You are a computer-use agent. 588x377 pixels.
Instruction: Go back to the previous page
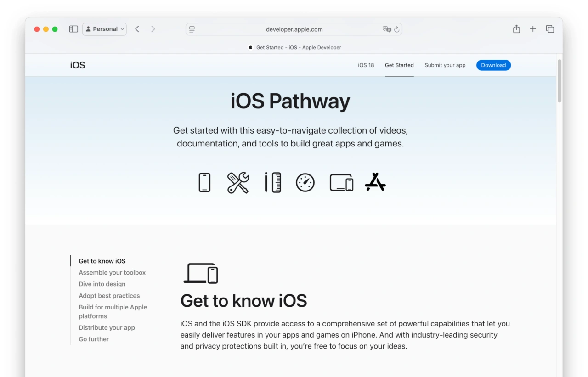pos(137,29)
